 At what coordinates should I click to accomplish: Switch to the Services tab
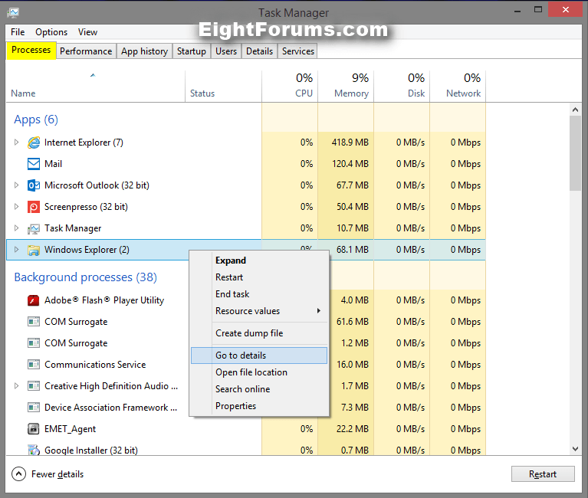(298, 51)
